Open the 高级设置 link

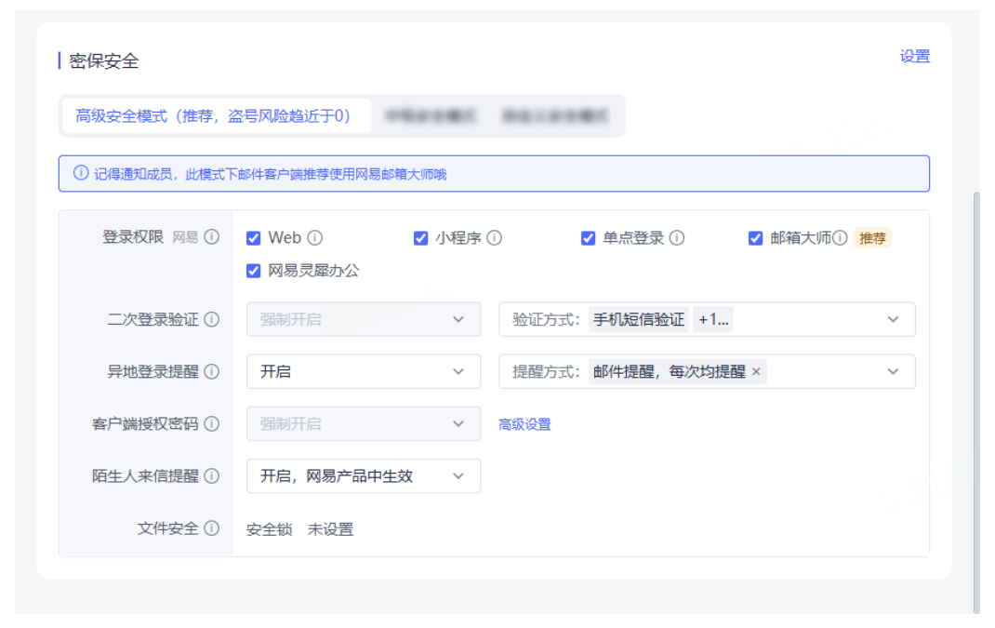[x=524, y=424]
